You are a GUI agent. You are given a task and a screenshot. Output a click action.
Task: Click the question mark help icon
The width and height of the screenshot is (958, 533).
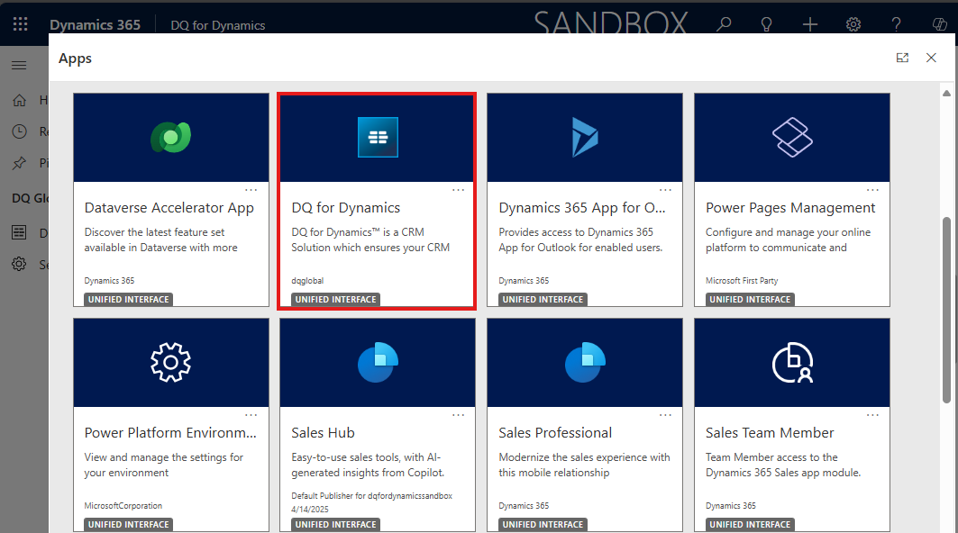tap(897, 24)
